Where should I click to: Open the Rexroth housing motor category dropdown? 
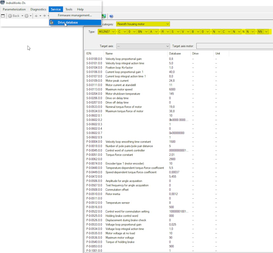click(168, 24)
